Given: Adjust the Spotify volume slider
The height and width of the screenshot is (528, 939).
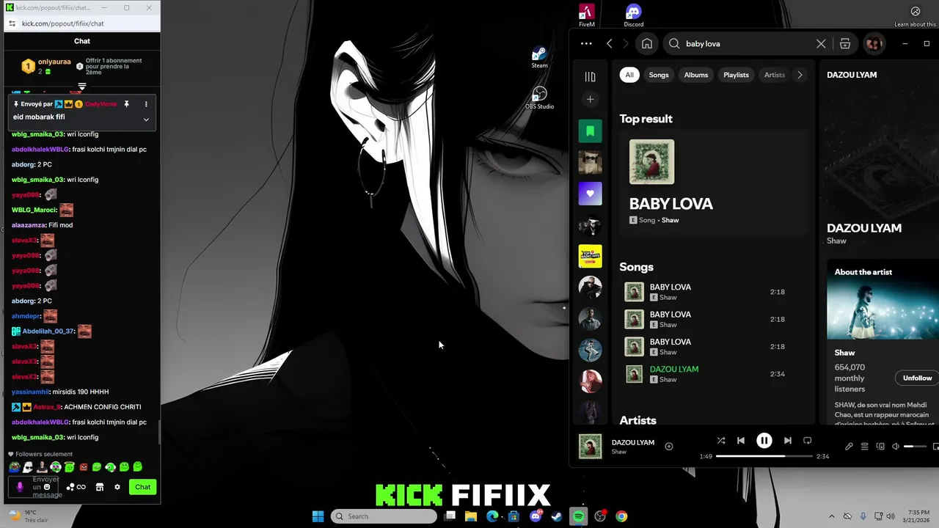Looking at the screenshot, I should coord(914,447).
